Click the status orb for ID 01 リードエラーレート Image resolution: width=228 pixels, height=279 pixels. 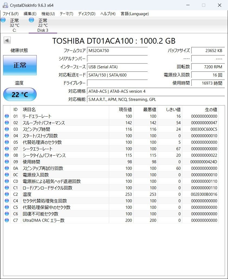pos(7,116)
